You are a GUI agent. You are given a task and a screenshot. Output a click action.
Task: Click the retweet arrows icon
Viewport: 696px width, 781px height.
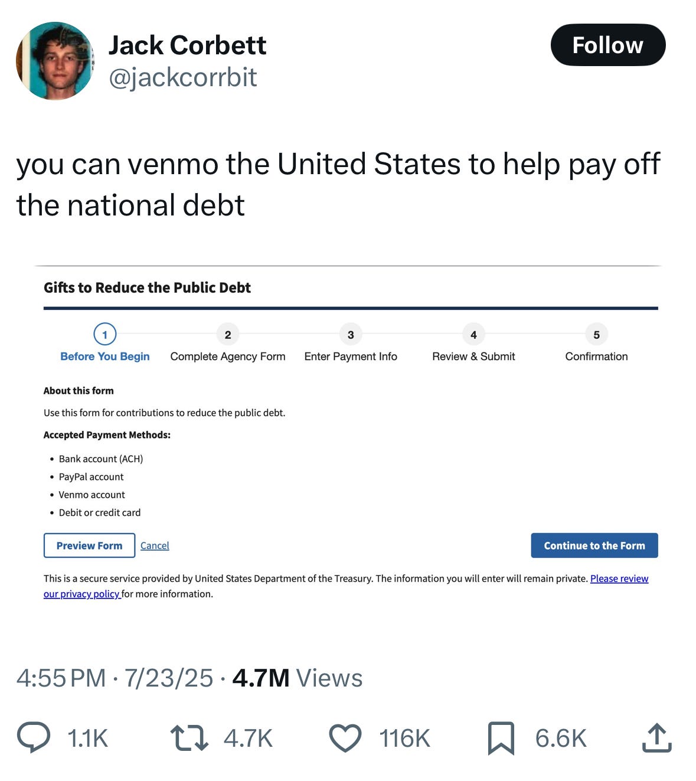189,738
